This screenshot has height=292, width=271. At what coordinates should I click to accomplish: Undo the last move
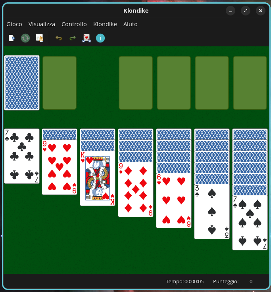coord(59,38)
